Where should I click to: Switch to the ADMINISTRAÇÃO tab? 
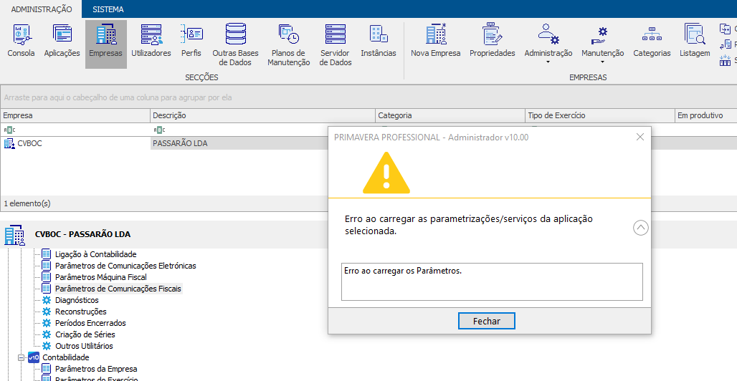point(41,9)
